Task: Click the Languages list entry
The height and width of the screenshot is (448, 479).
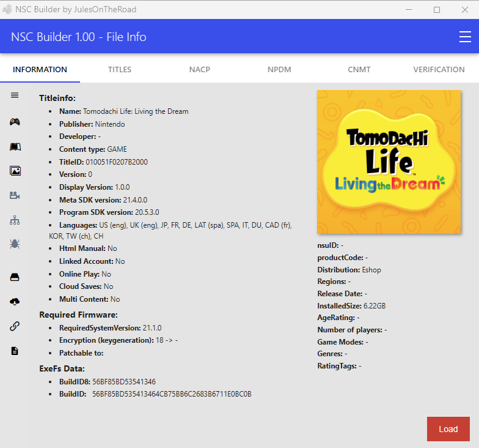Action: [170, 231]
